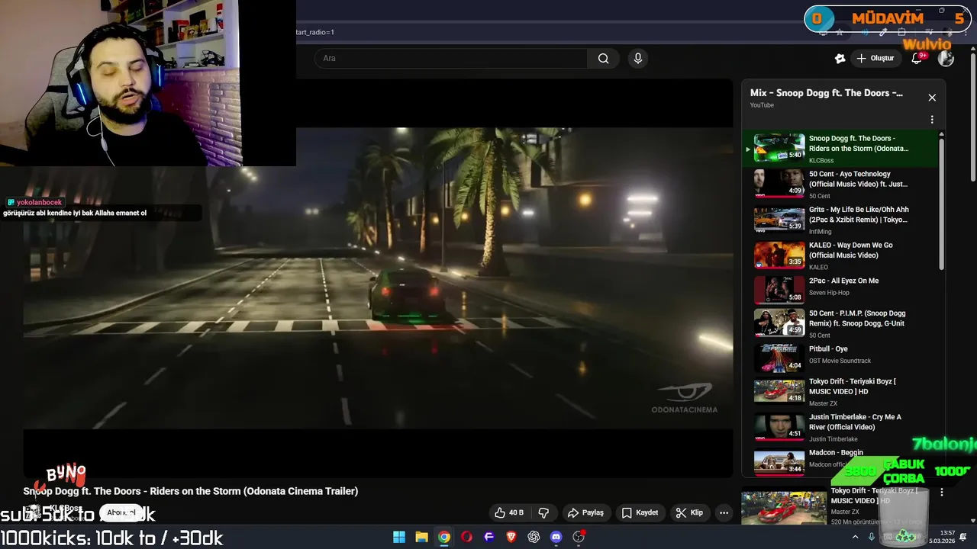
Task: Open taskbar app with red notification dot
Action: (x=579, y=537)
